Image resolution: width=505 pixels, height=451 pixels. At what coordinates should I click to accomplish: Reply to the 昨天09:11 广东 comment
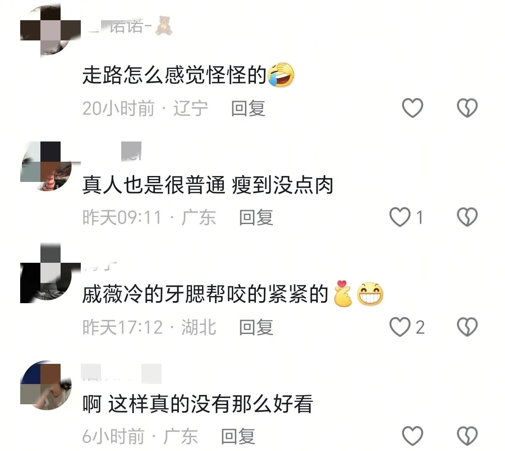pyautogui.click(x=256, y=218)
